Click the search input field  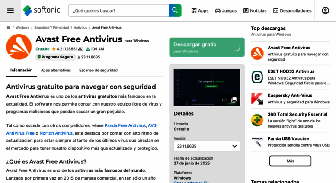click(119, 10)
